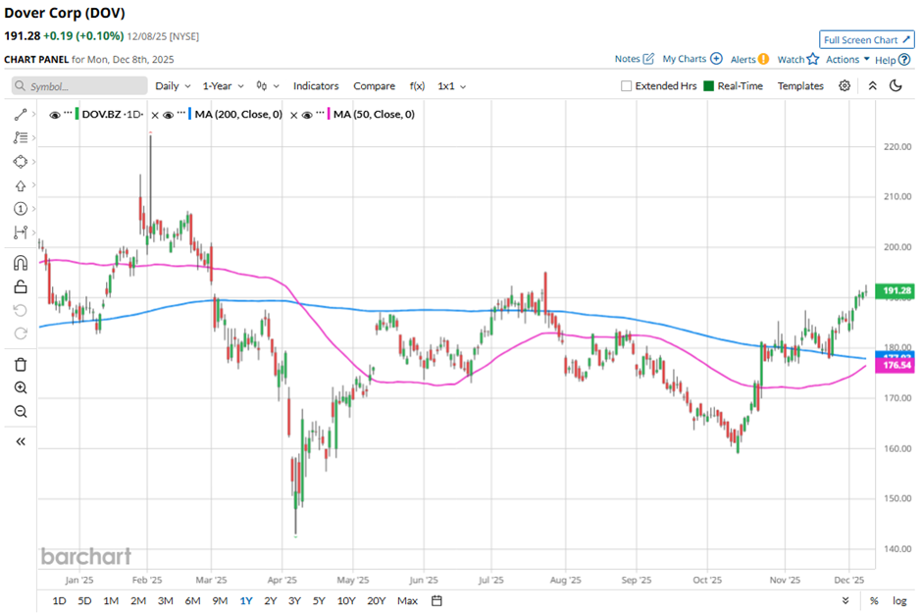
Task: Open the Indicators menu
Action: pos(316,86)
